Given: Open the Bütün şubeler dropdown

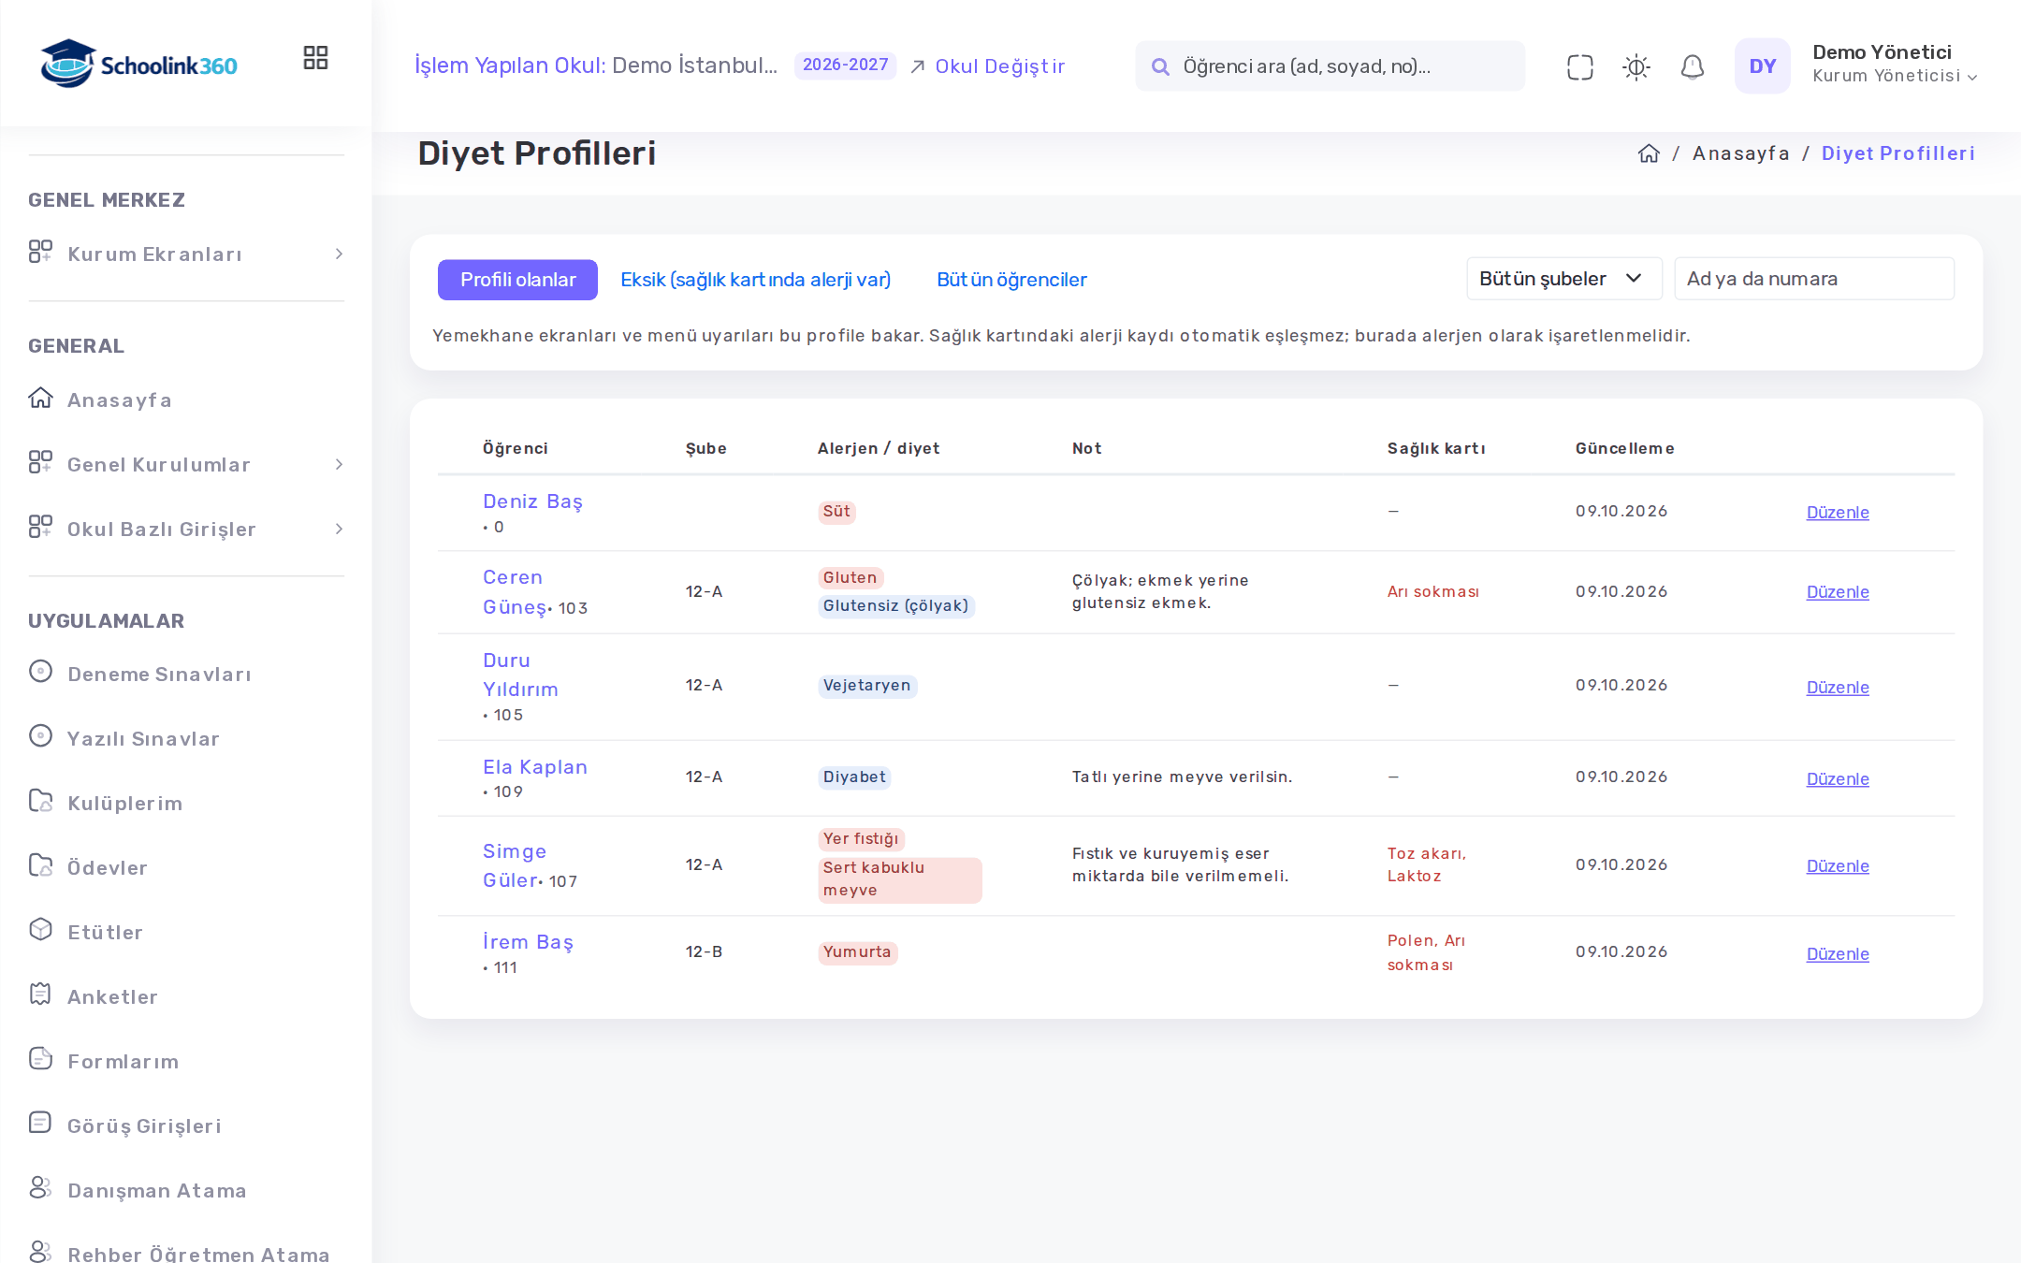Looking at the screenshot, I should point(1563,279).
